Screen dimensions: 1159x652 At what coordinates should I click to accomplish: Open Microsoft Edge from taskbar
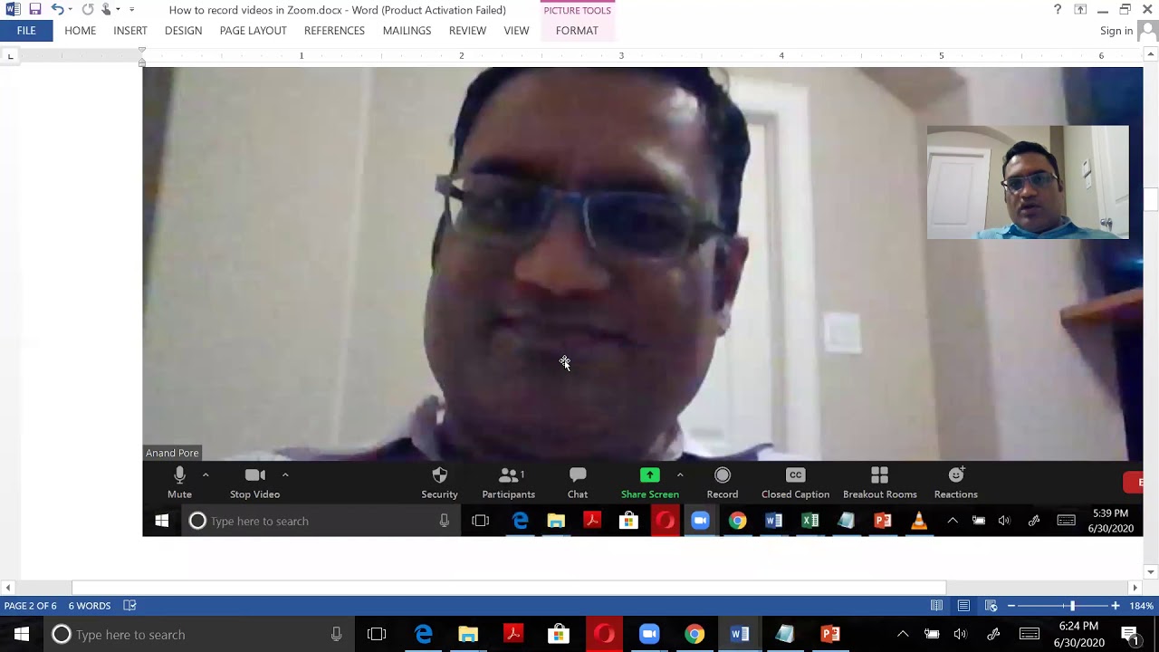(x=423, y=634)
